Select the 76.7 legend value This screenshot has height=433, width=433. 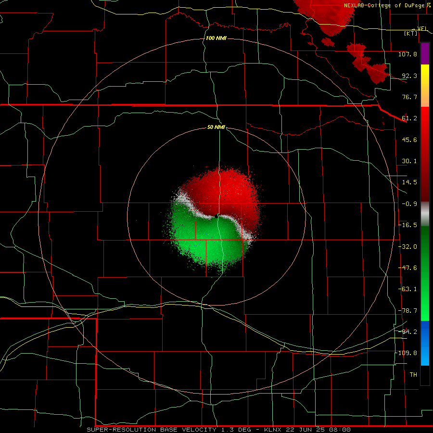coord(409,97)
